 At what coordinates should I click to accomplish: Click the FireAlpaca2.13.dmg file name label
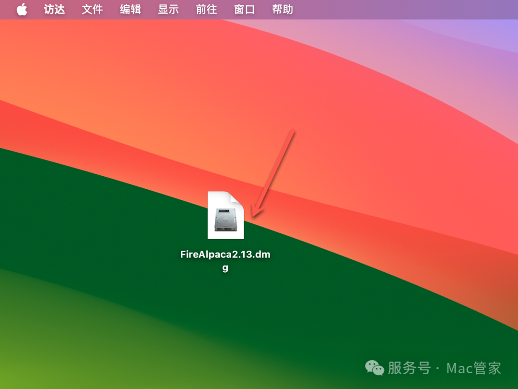(x=225, y=261)
